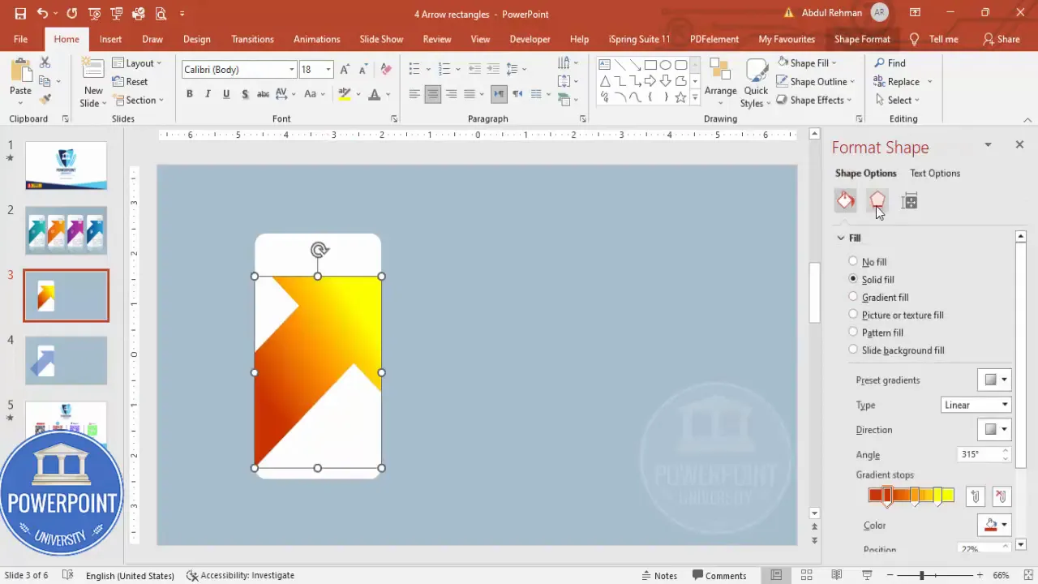This screenshot has height=584, width=1038.
Task: Click the Undo arrow icon
Action: coord(42,14)
